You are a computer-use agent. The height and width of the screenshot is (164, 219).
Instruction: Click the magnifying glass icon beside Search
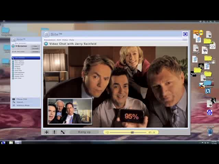point(14,102)
